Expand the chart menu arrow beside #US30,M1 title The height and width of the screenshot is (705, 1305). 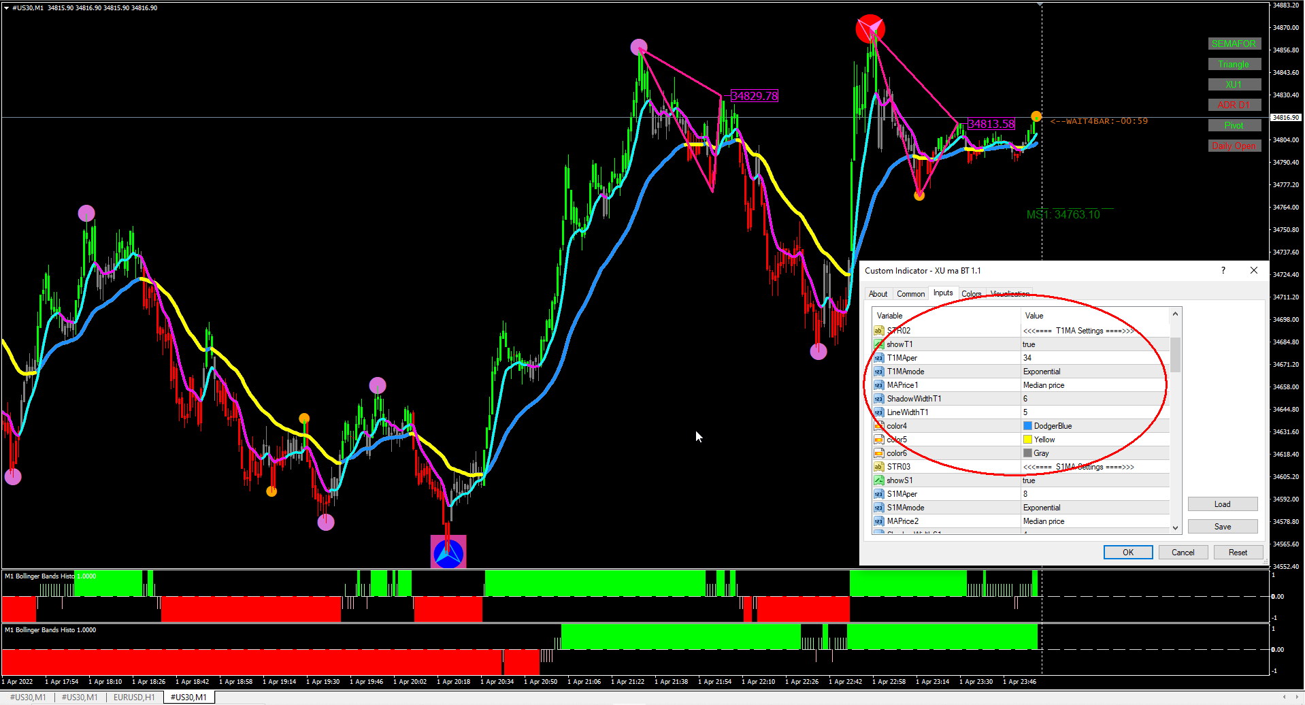point(6,8)
